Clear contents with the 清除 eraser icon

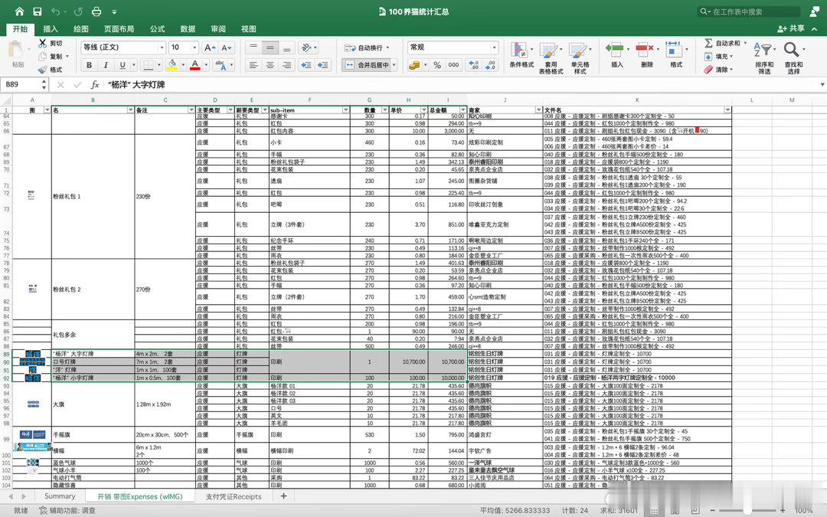pos(708,69)
